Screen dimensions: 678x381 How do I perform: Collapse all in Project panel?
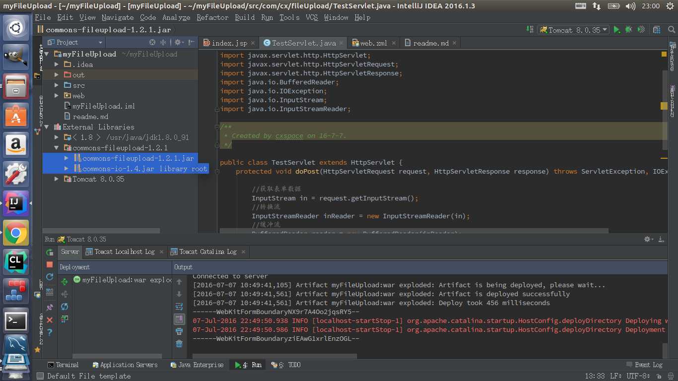(x=163, y=43)
